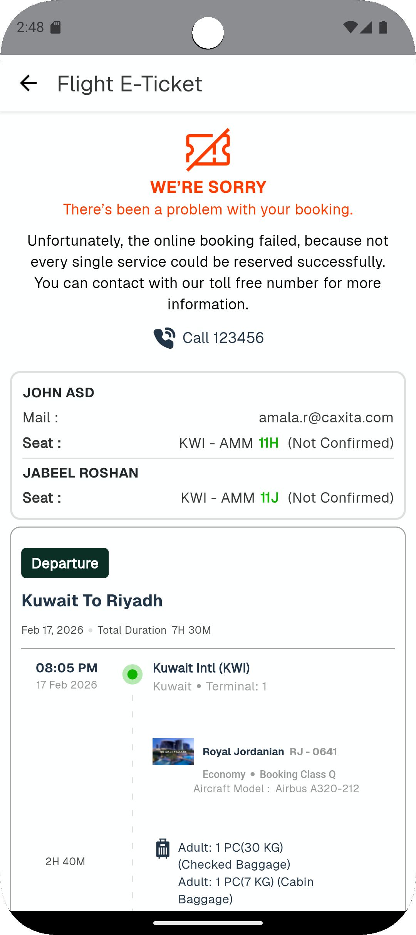Tap the luggage baggage icon
416x935 pixels.
tap(163, 849)
